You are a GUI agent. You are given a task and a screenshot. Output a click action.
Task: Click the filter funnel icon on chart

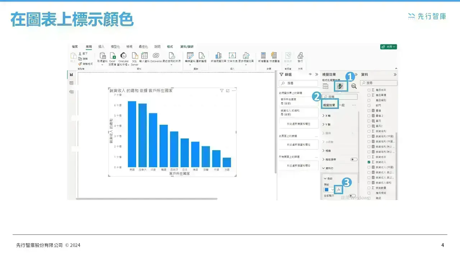click(222, 91)
